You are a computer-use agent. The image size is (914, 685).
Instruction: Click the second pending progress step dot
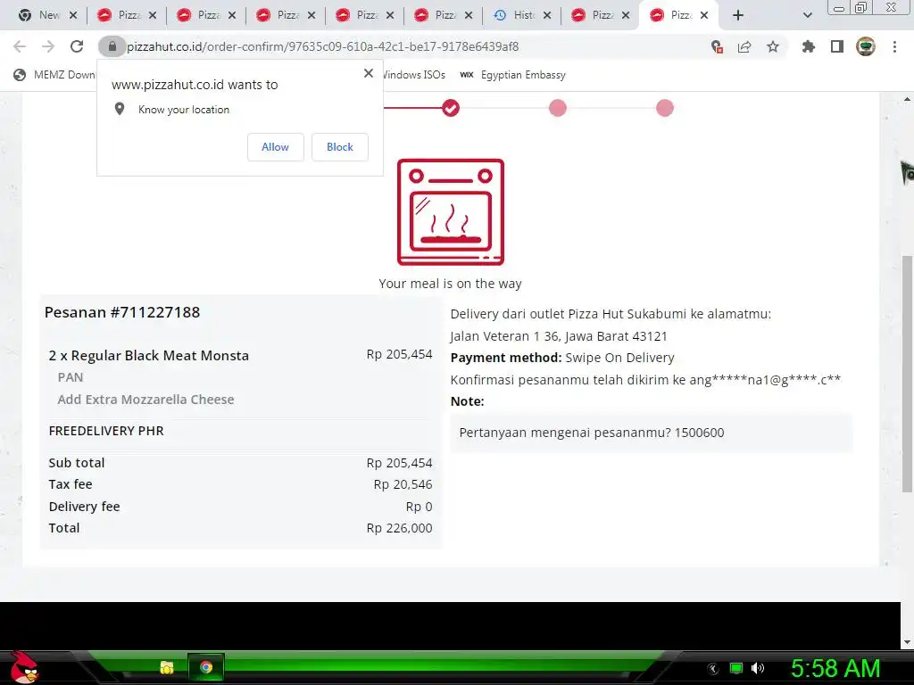pos(558,108)
